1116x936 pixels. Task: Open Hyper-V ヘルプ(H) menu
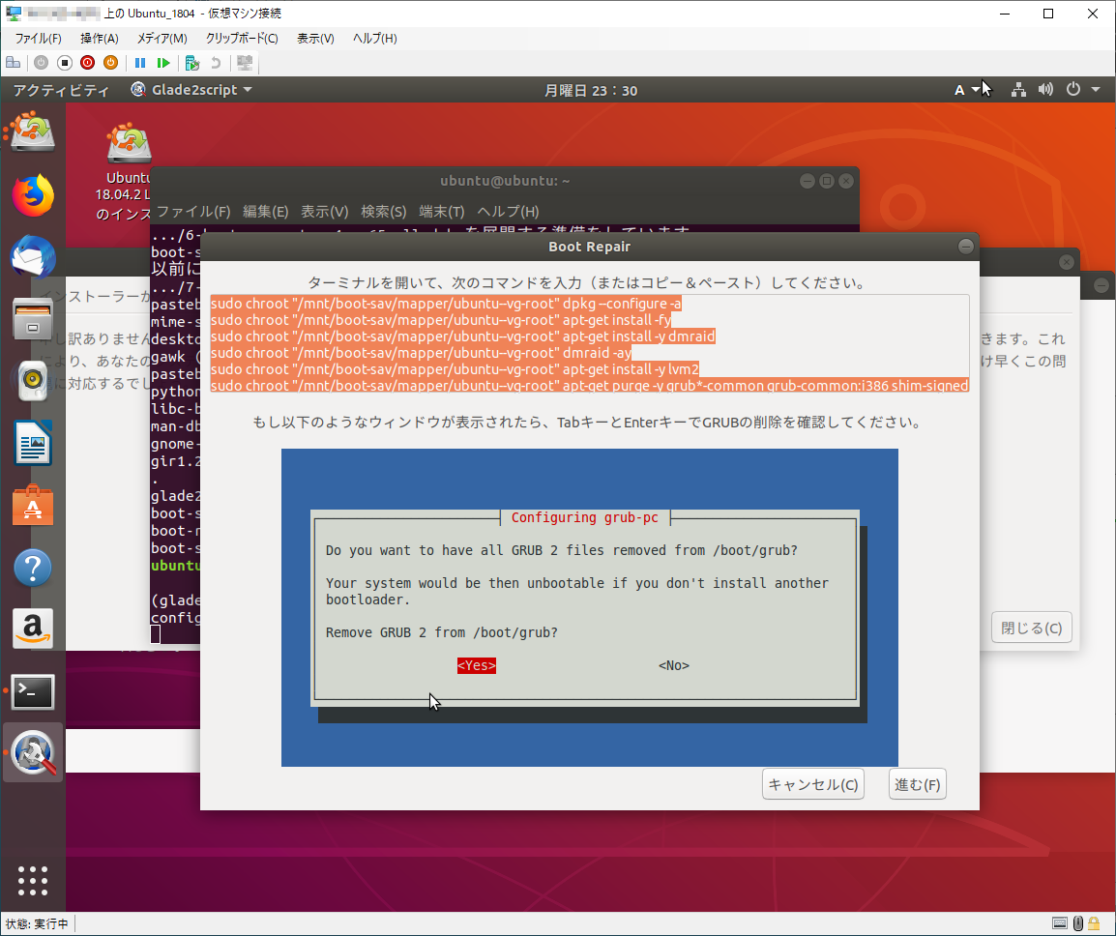click(x=375, y=39)
